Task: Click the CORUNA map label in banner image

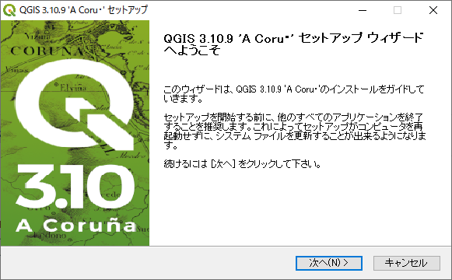Action: [x=47, y=51]
